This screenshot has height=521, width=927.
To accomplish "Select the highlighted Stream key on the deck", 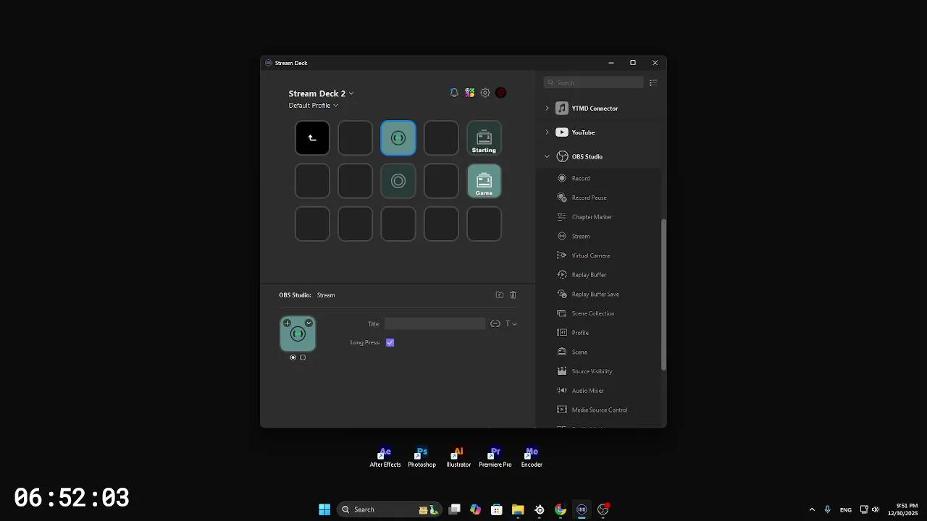I will tap(398, 137).
